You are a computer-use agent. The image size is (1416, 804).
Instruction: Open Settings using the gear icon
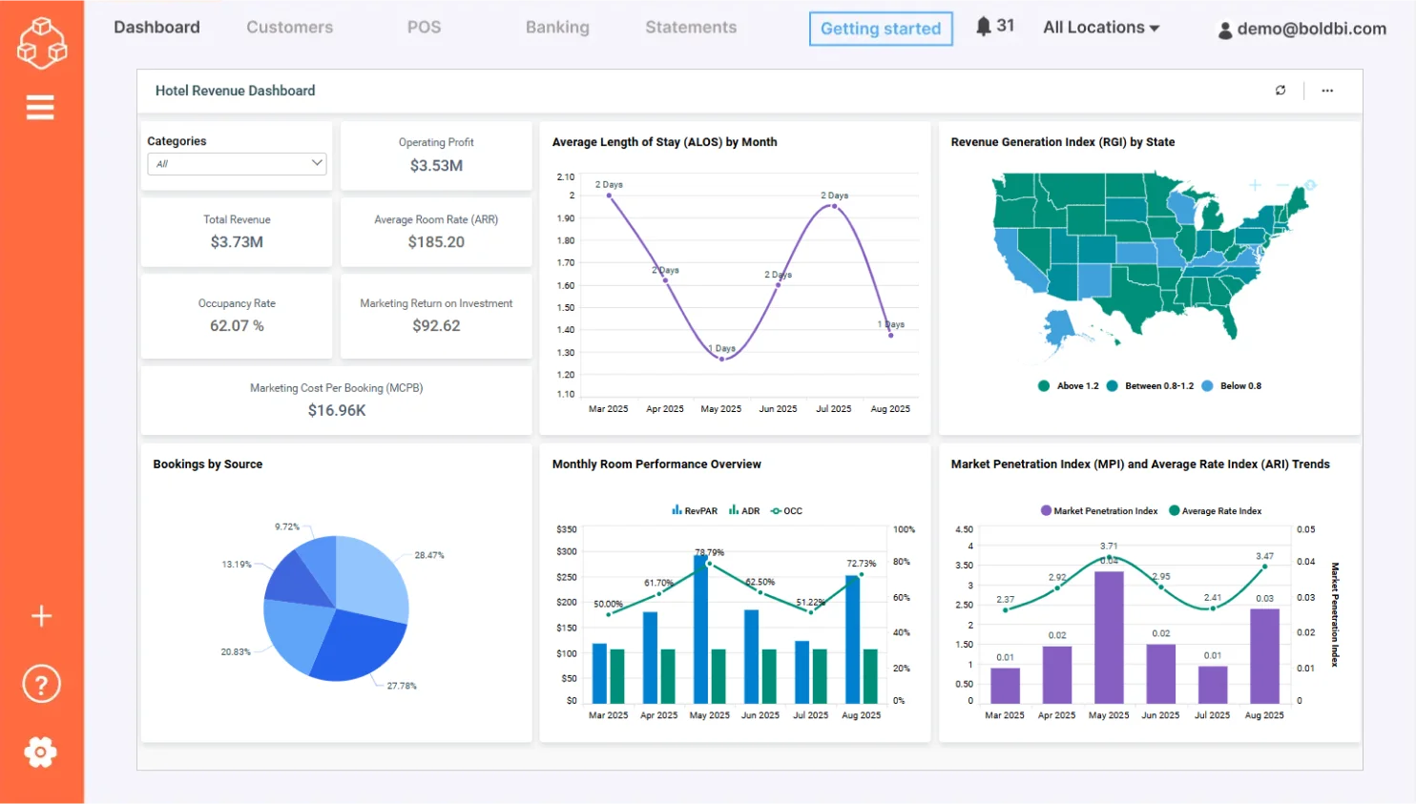[40, 752]
